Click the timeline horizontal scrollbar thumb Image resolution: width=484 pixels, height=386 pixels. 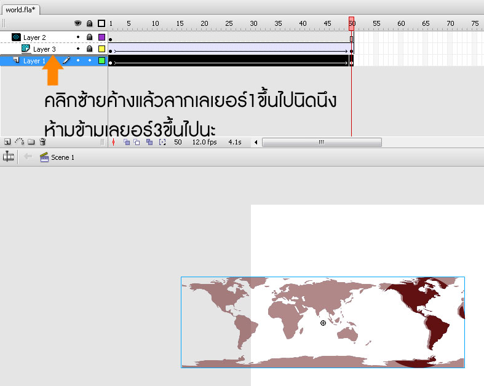(322, 142)
